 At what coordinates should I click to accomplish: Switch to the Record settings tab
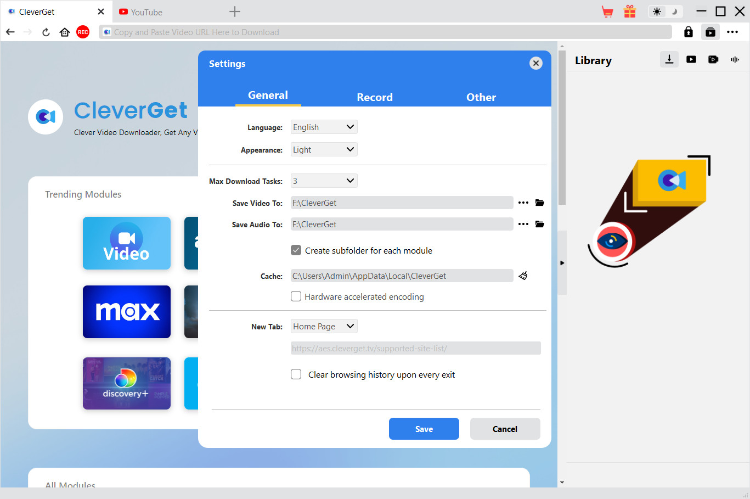coord(375,97)
